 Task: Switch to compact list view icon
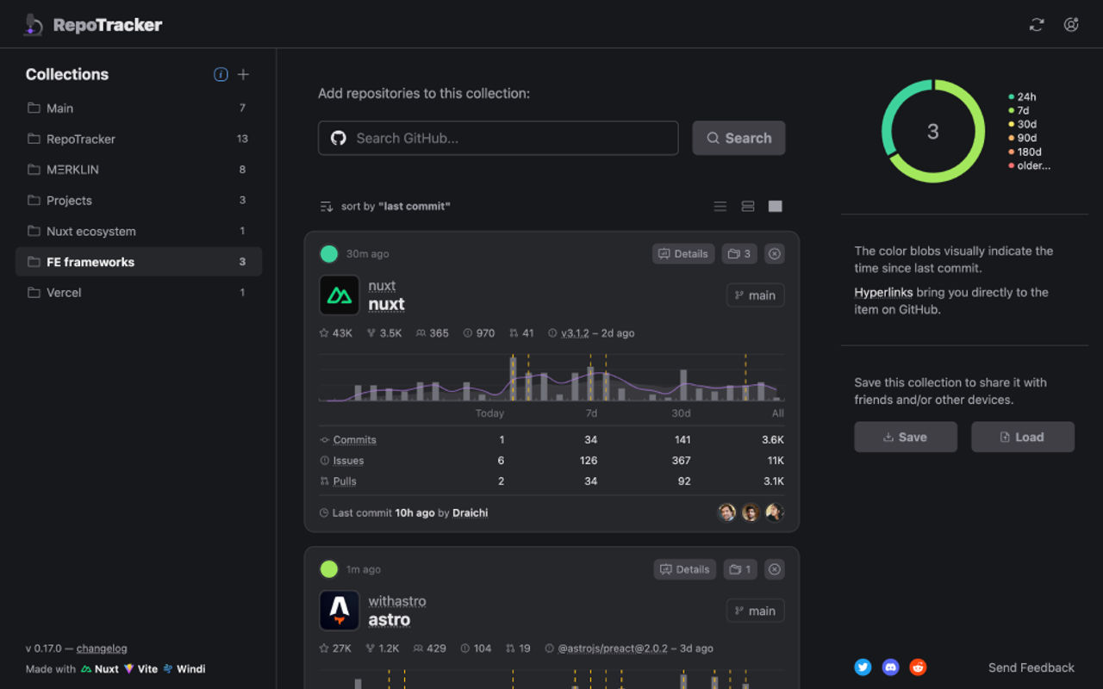(720, 207)
